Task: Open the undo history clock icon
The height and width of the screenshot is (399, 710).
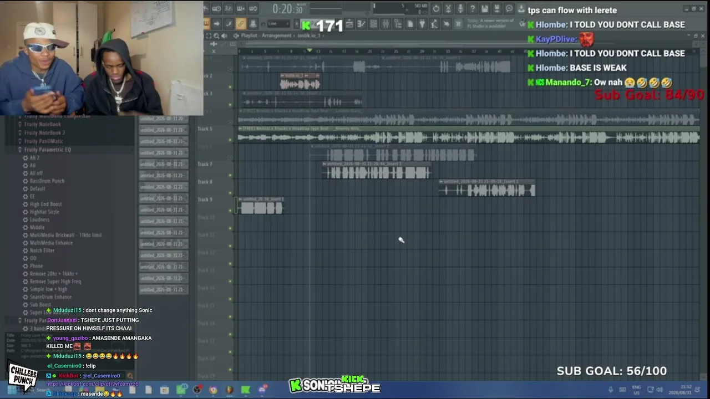Action: pos(436,8)
